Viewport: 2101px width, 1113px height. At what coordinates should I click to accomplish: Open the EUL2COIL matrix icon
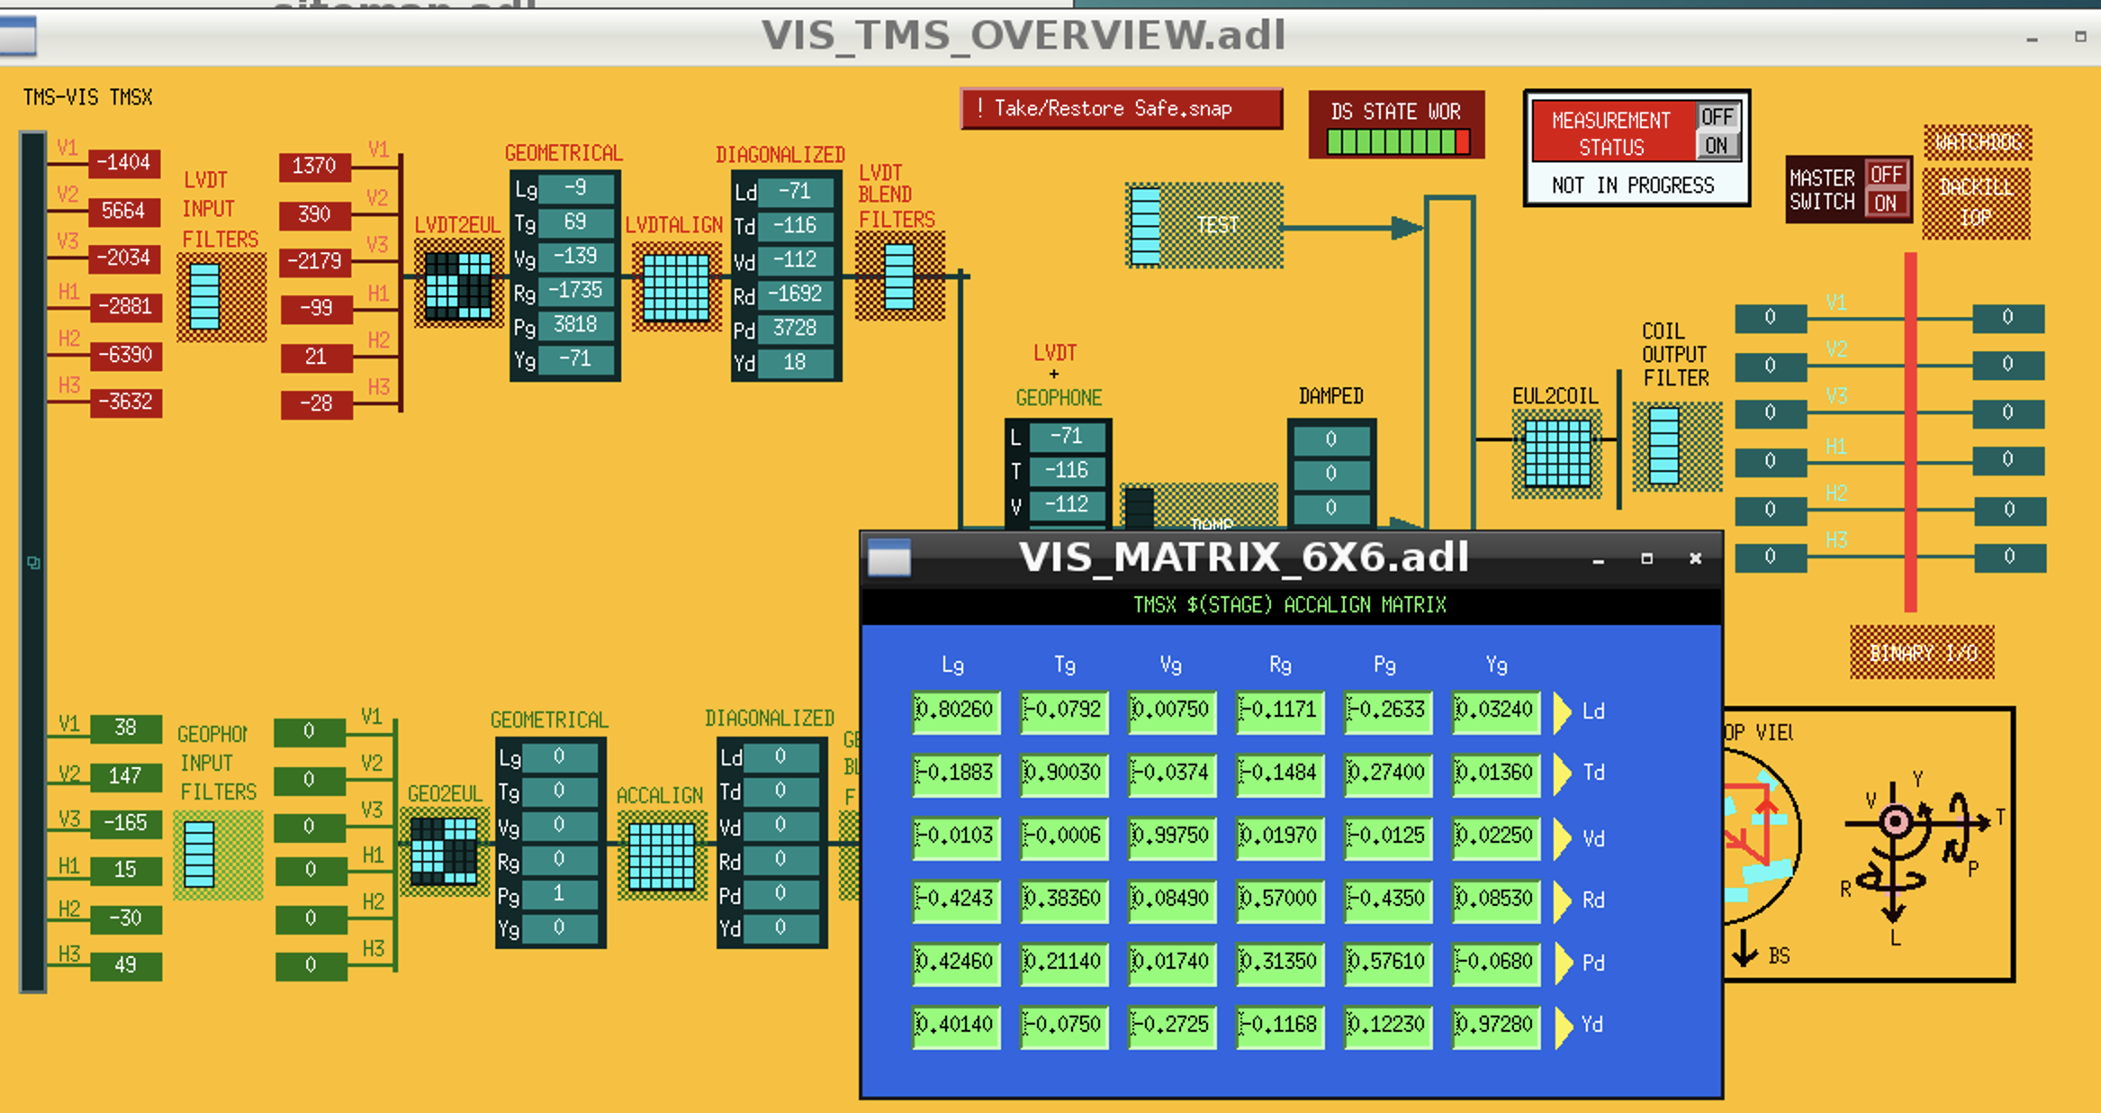pyautogui.click(x=1557, y=453)
